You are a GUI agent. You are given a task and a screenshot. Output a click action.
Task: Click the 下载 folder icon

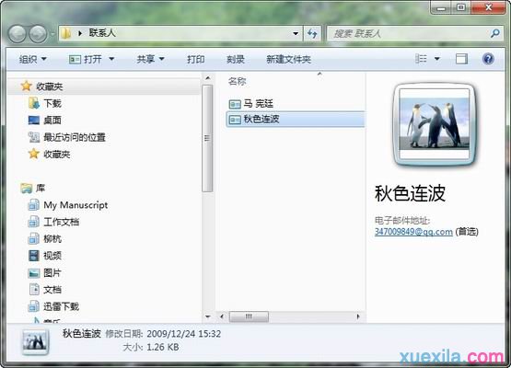tap(34, 103)
